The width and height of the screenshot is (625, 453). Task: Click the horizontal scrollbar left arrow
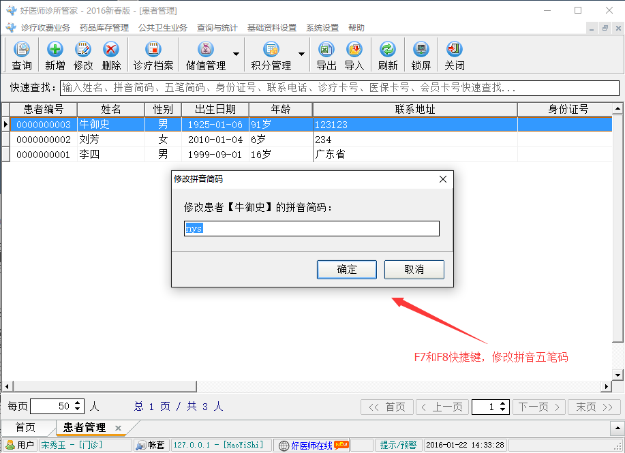tap(7, 386)
